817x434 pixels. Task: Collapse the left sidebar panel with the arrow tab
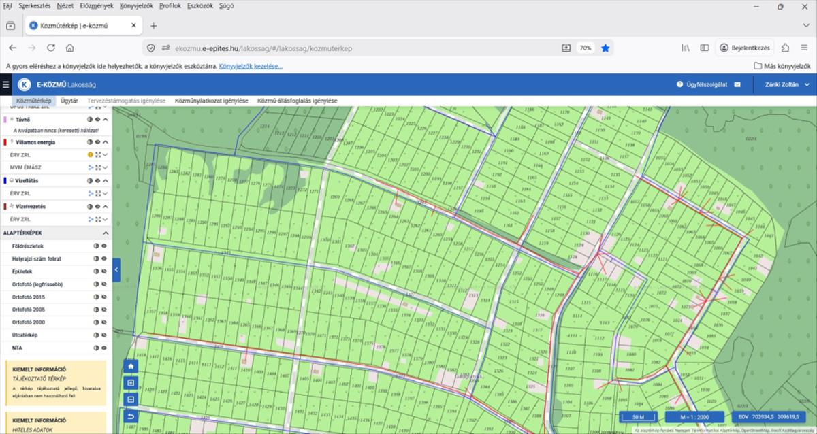116,270
